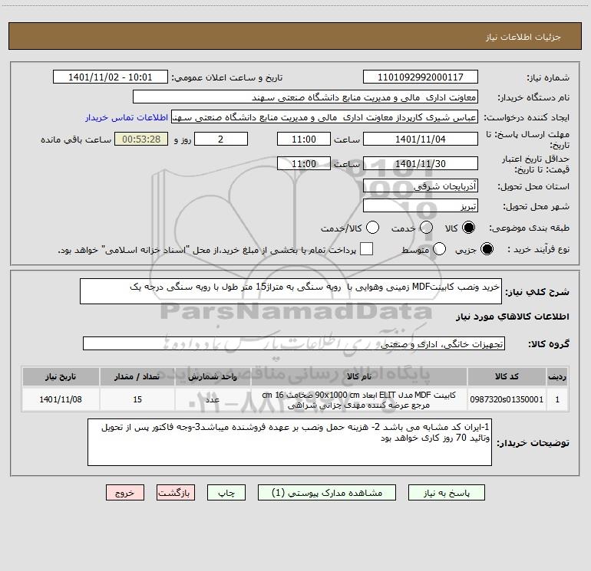Viewport: 591px width, 571px height.
Task: Click the شرح کلی نیاز description box
Action: pos(291,291)
